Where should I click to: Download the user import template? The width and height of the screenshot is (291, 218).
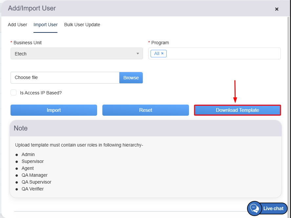click(237, 110)
